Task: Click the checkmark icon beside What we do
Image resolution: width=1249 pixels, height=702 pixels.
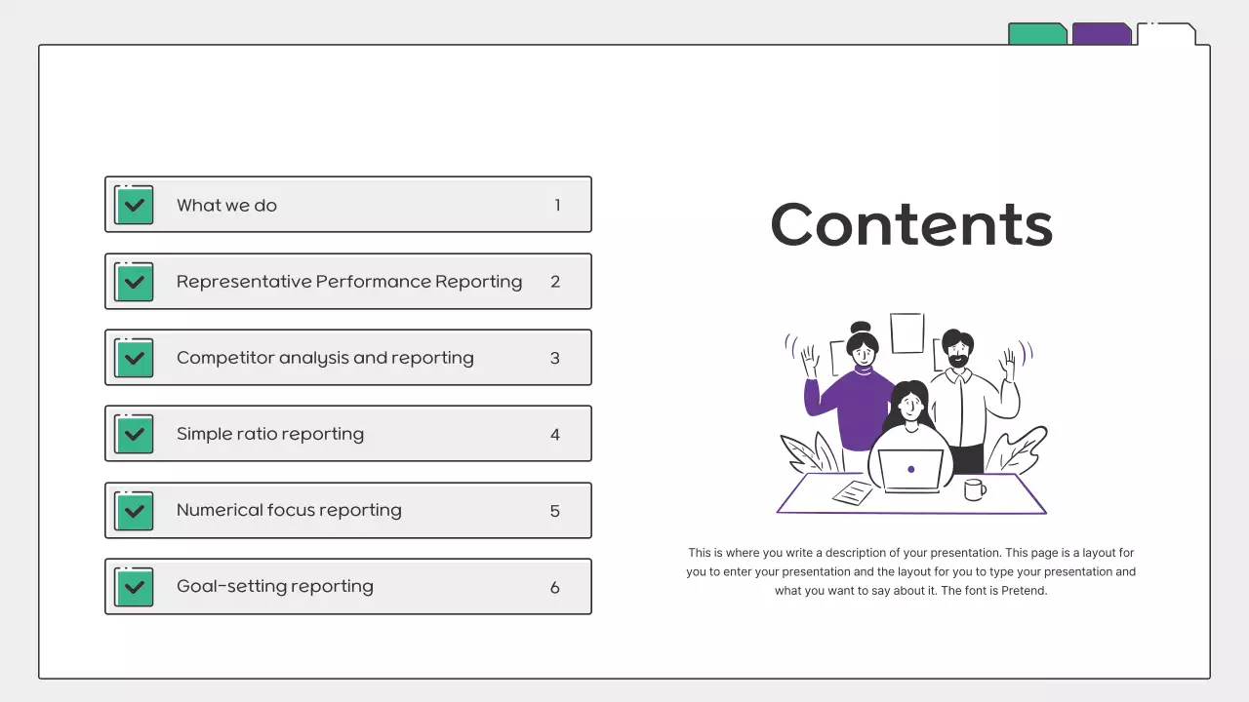Action: [x=134, y=205]
